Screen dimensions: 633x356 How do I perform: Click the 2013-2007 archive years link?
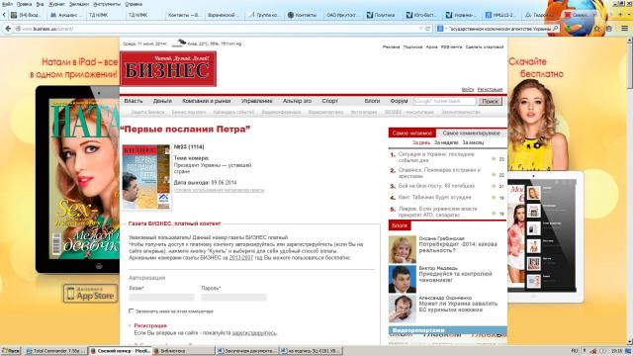pyautogui.click(x=241, y=257)
